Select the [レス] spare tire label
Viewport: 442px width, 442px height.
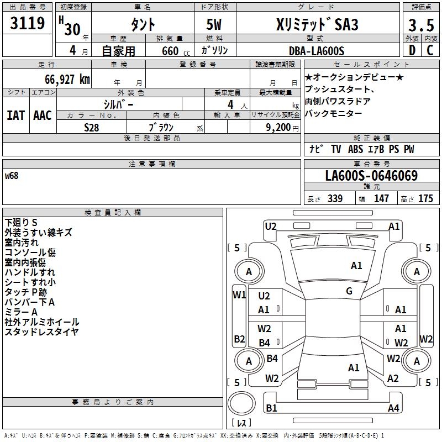[x=241, y=422]
